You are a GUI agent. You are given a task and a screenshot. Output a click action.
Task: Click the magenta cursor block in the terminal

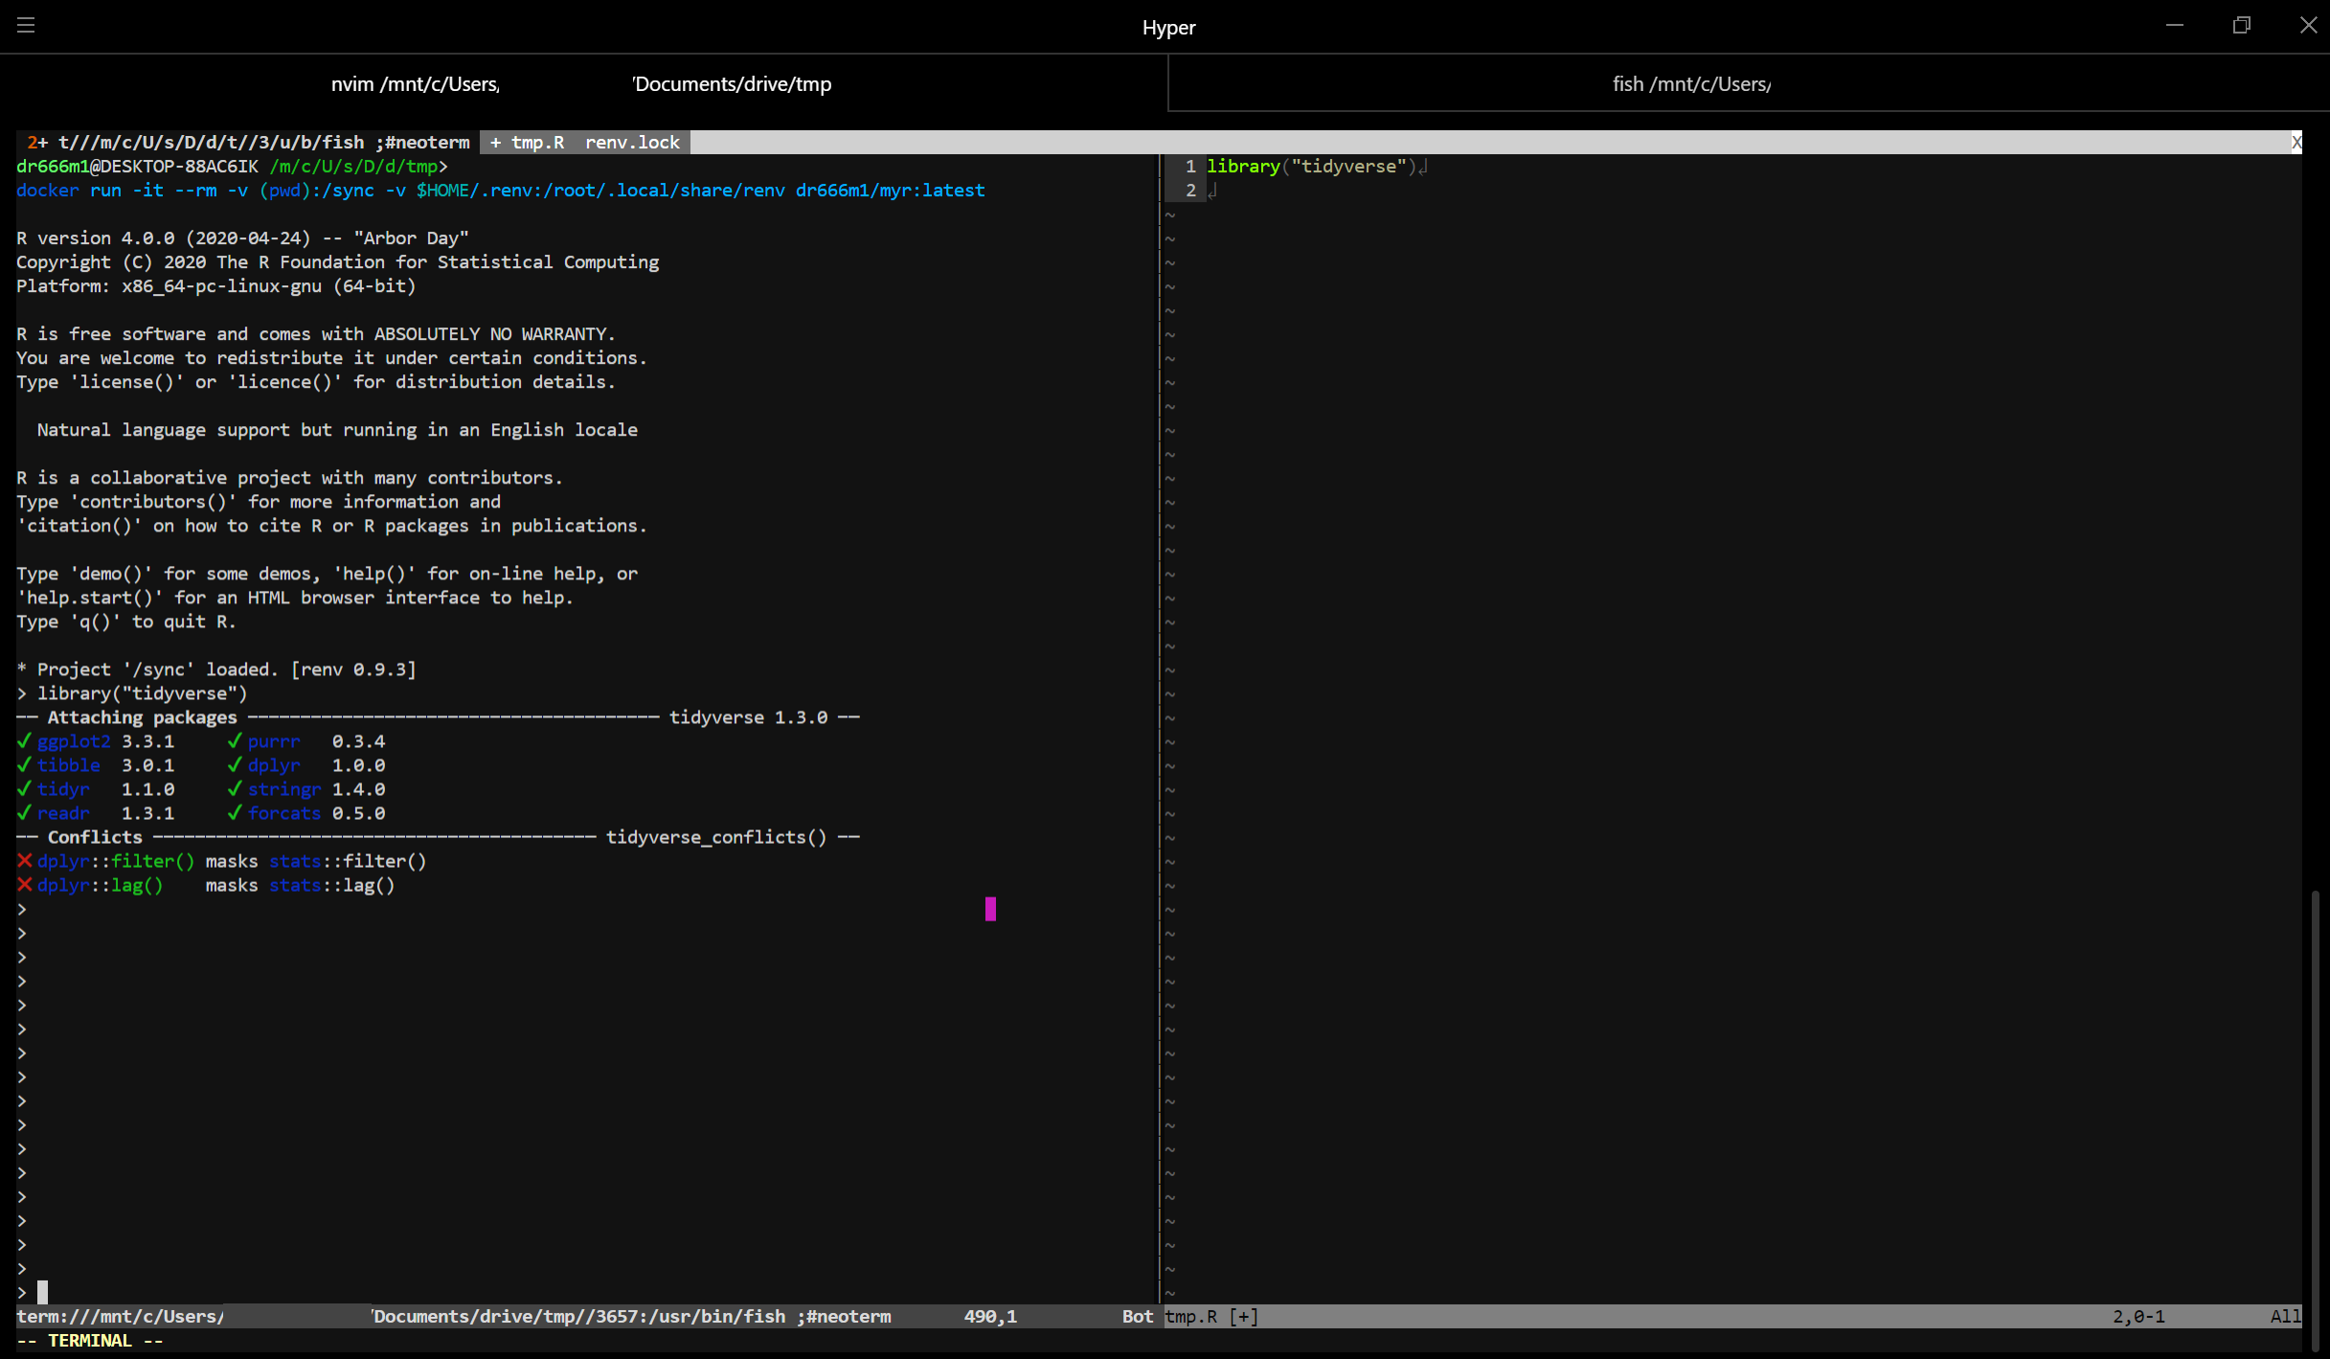pos(990,909)
